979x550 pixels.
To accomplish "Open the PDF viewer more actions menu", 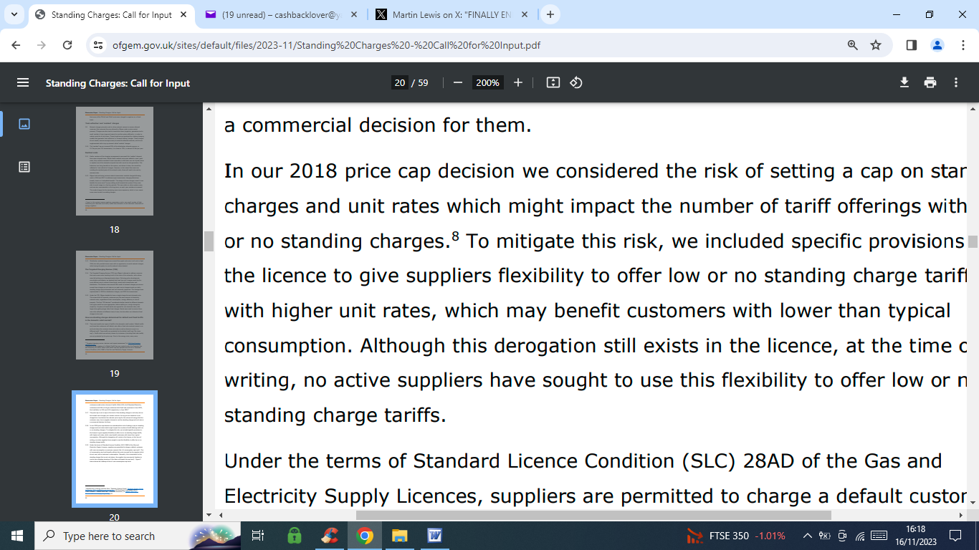I will 956,82.
